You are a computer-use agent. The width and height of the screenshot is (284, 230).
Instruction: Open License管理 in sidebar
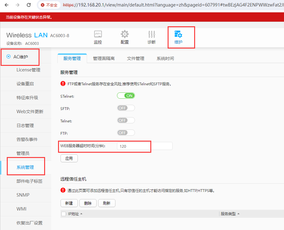click(26, 70)
